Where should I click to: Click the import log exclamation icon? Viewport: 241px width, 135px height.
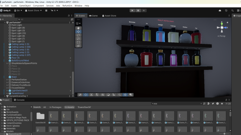(x=218, y=104)
